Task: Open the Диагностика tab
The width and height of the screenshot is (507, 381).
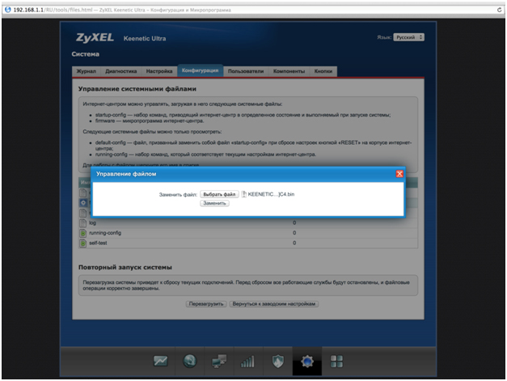Action: (120, 71)
